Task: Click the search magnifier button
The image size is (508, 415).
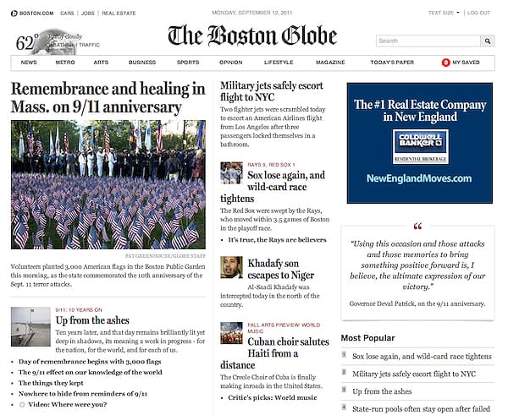Action: (488, 41)
